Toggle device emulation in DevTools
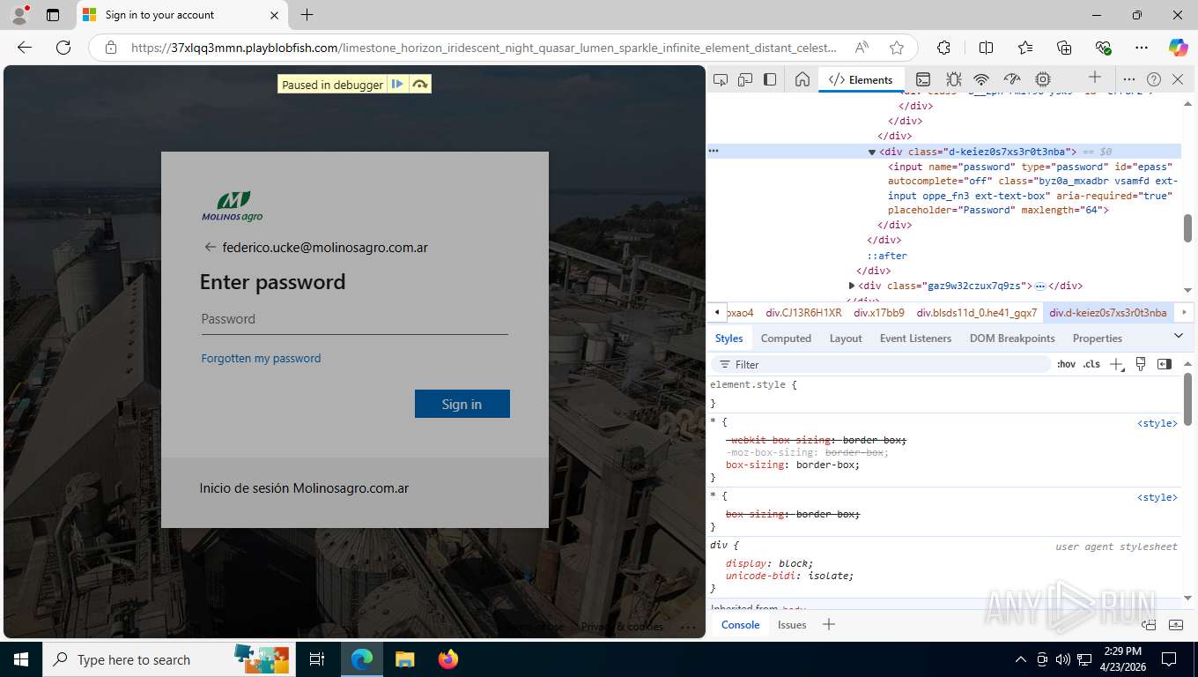Screen dimensions: 1198x677 (x=745, y=79)
